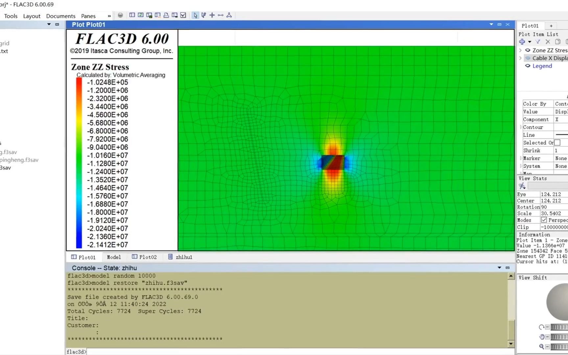The image size is (568, 355).
Task: Click minus button beside zoom slider
Action: pyautogui.click(x=547, y=346)
